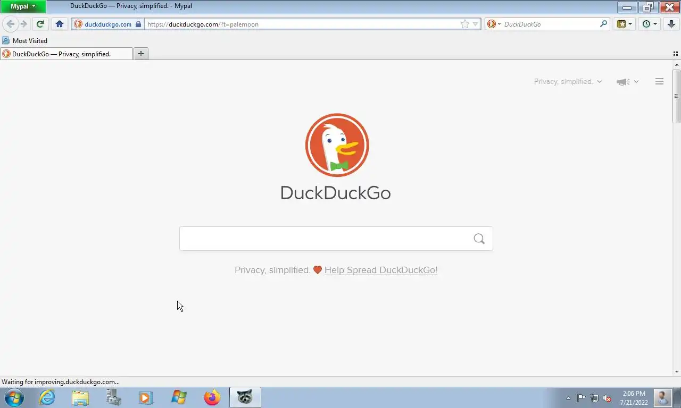Expand the Privacy, simplified. page dropdown
681x408 pixels.
pos(568,81)
